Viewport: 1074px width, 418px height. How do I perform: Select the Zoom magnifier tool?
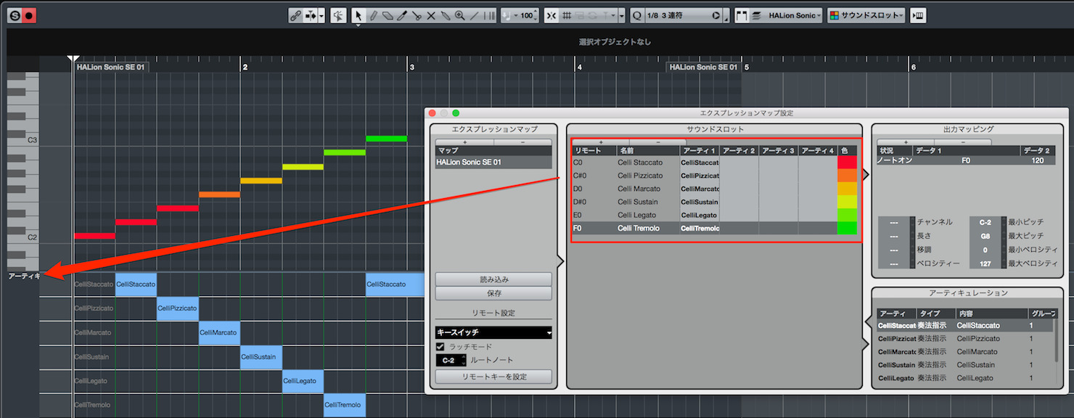point(460,15)
